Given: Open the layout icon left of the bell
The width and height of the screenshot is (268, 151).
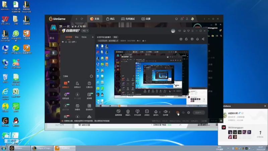Looking at the screenshot, I should (192, 39).
